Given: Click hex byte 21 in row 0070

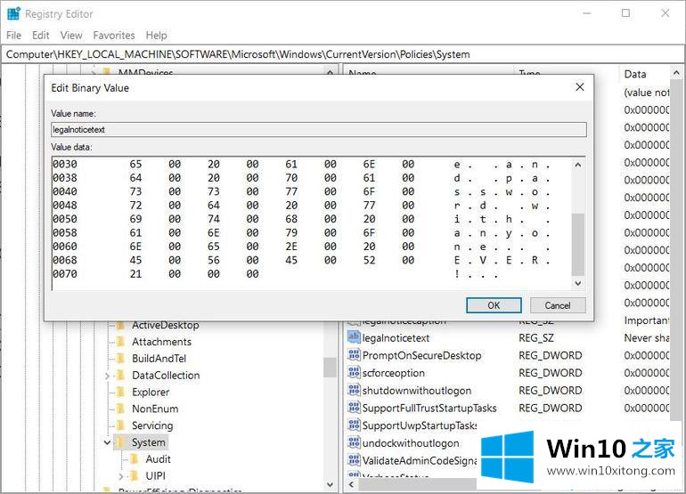Looking at the screenshot, I should [135, 274].
